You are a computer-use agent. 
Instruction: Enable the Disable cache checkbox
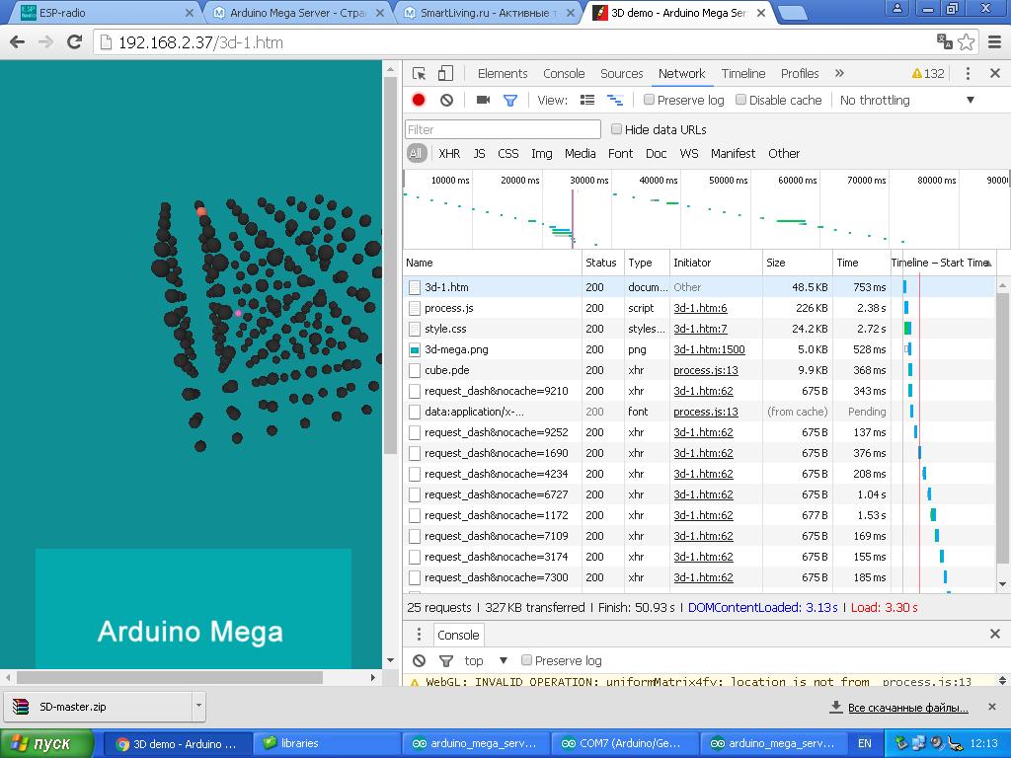(741, 100)
